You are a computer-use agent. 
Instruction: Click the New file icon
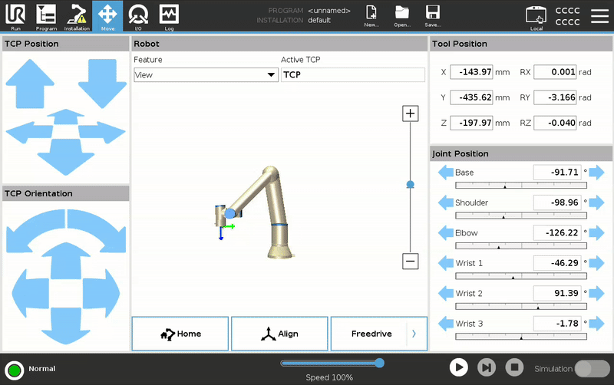[x=371, y=13]
